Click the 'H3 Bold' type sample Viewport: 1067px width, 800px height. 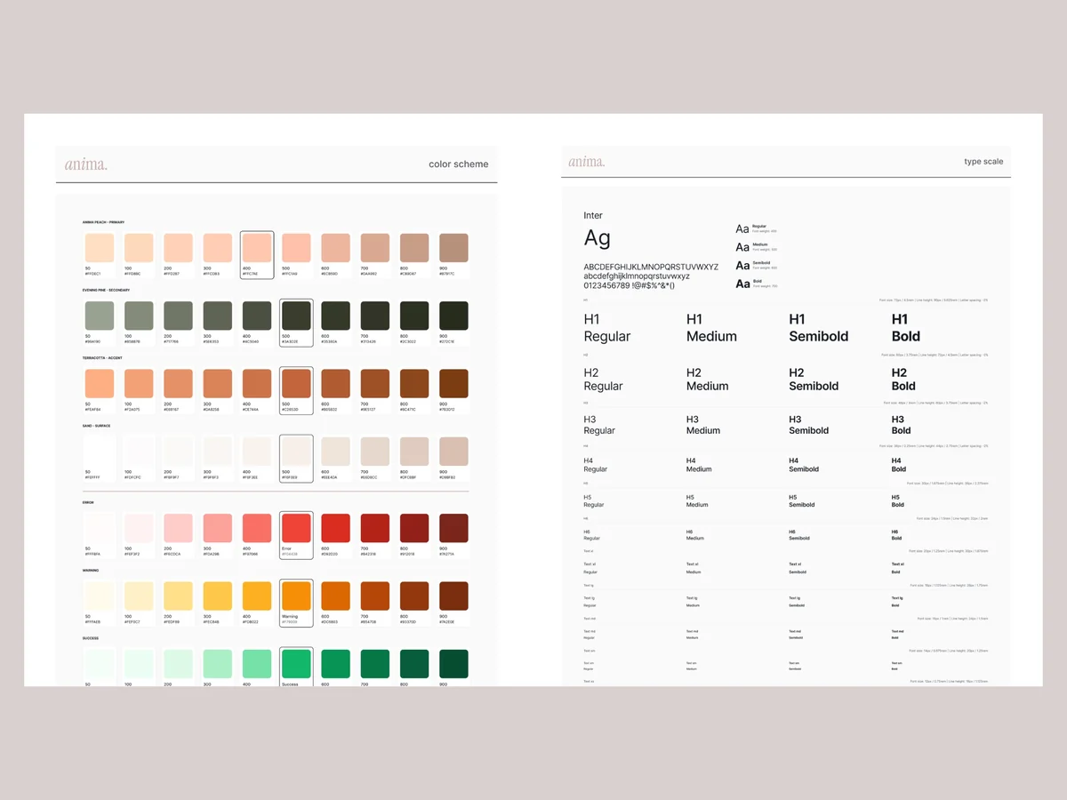[x=901, y=425]
